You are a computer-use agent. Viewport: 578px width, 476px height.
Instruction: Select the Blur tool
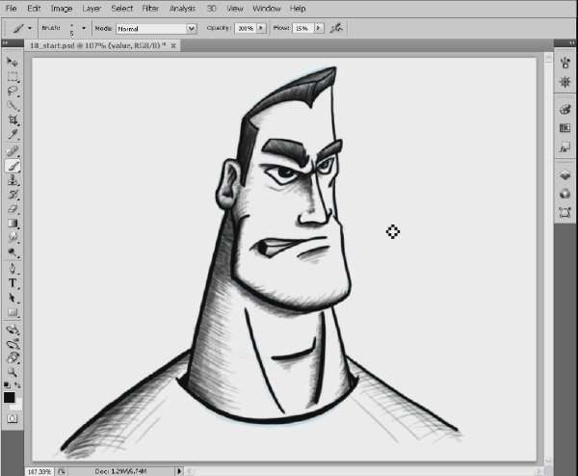click(x=13, y=238)
